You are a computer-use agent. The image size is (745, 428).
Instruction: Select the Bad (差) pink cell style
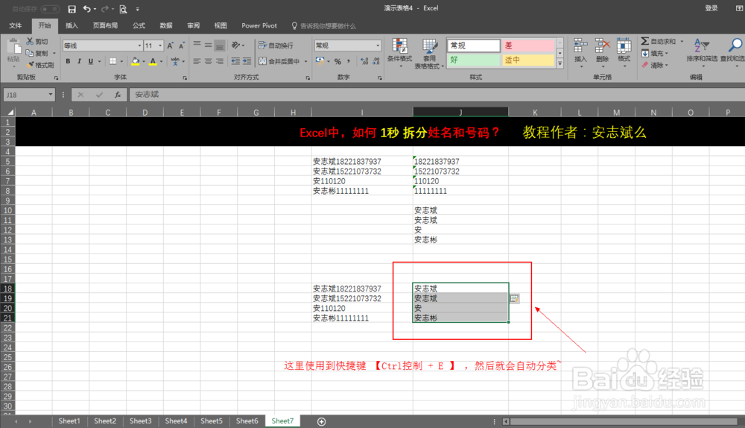click(x=528, y=45)
